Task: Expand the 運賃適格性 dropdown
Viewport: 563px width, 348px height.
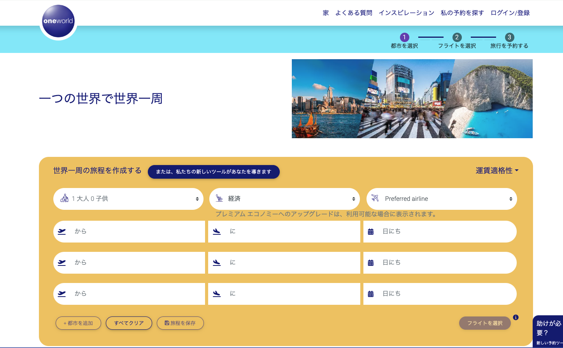Action: tap(497, 170)
